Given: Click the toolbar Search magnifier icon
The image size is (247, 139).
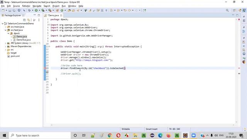Looking at the screenshot, I should click(227, 10).
